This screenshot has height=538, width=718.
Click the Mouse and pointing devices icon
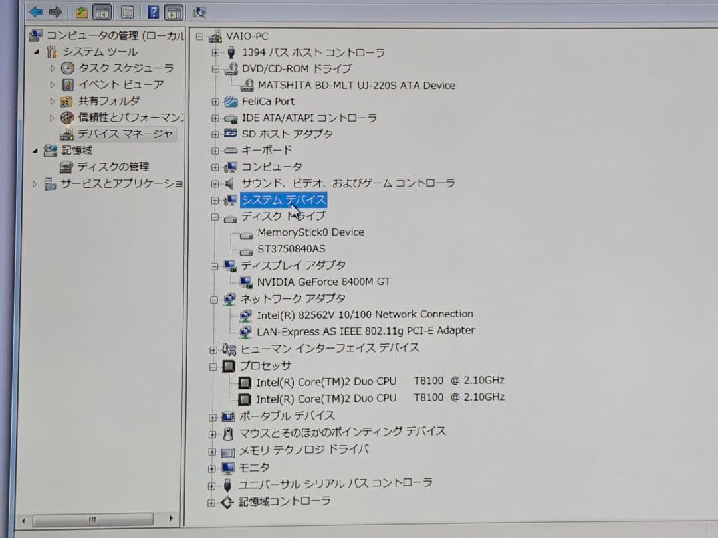click(x=228, y=434)
